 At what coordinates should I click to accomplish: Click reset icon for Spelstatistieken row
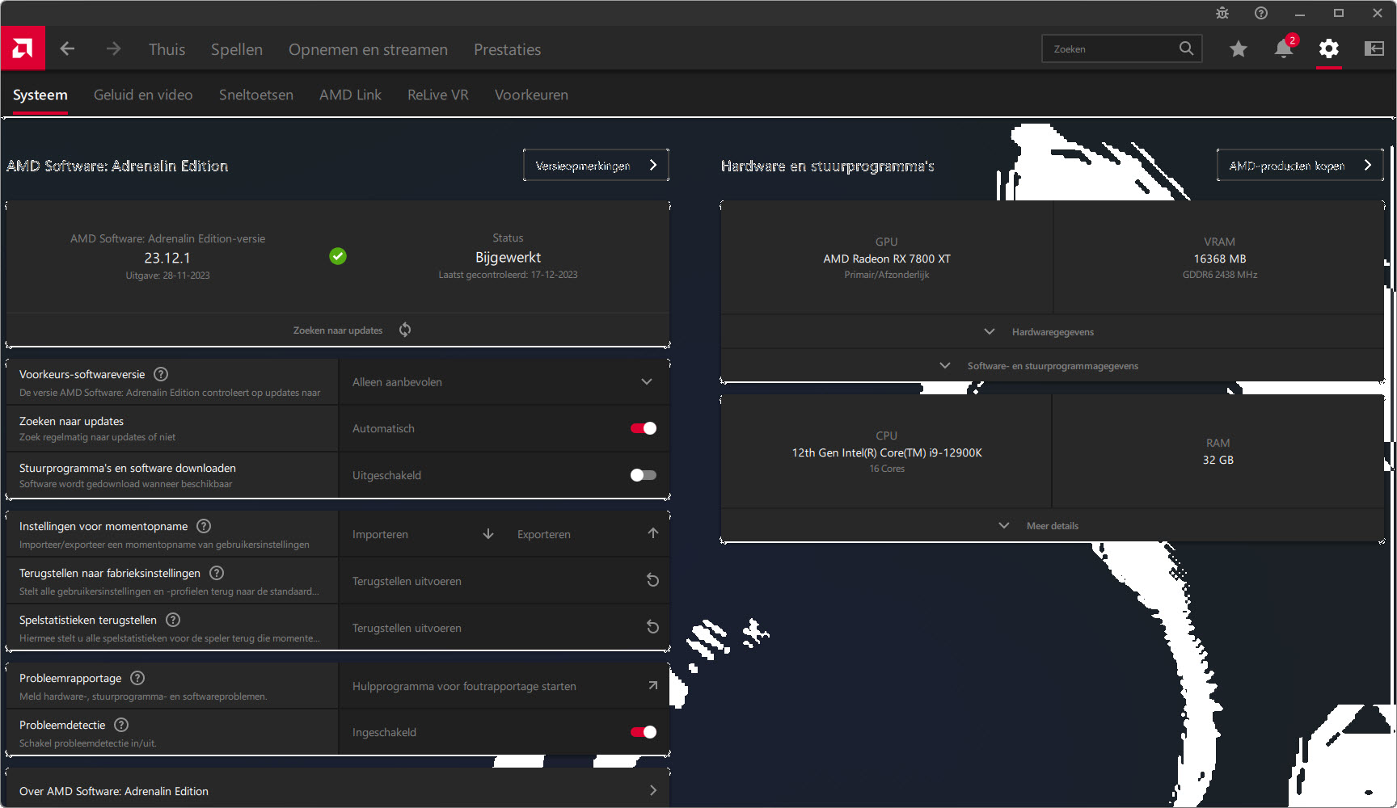point(652,627)
